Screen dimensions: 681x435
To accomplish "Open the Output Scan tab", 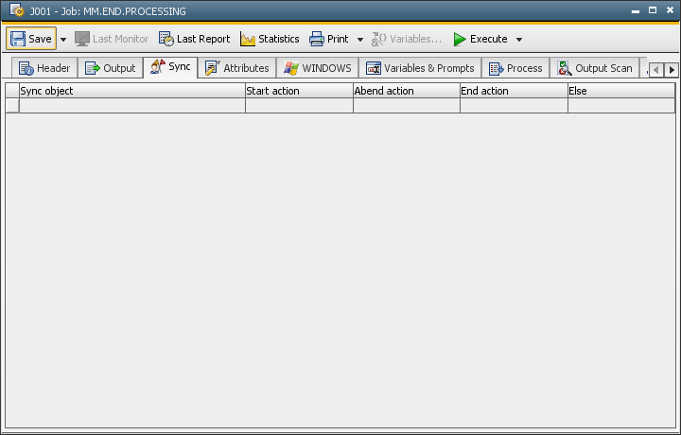I will (x=594, y=68).
